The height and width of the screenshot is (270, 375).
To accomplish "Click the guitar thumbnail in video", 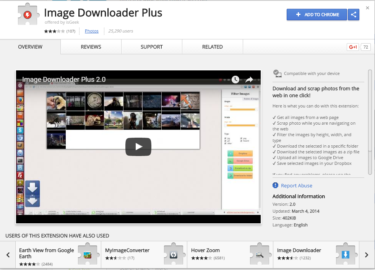I will pos(94,120).
